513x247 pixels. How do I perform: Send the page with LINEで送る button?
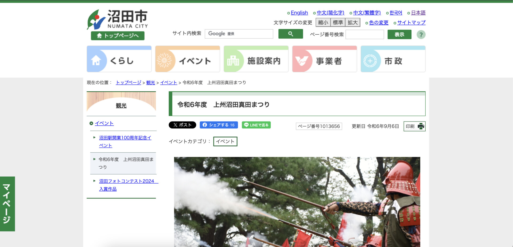click(x=256, y=125)
